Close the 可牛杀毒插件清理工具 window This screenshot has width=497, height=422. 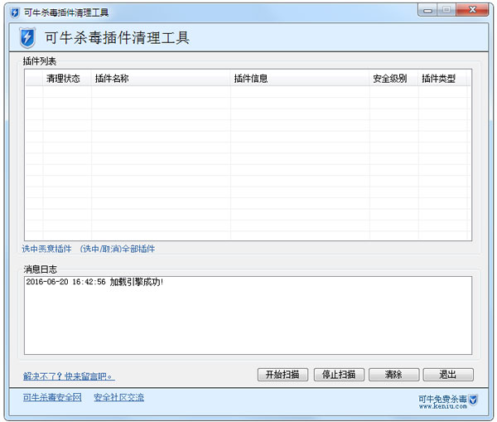tap(472, 12)
